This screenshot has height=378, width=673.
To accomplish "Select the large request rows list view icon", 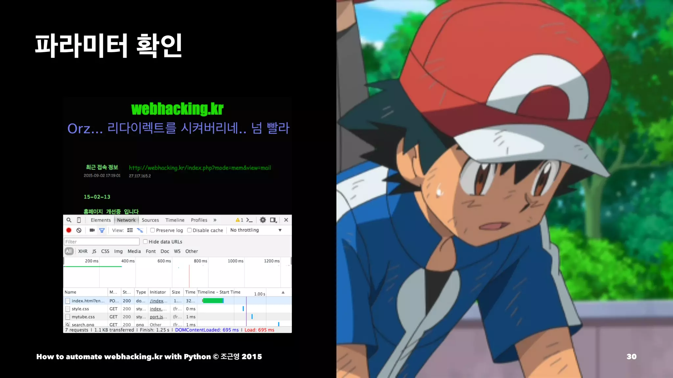I will coord(130,230).
